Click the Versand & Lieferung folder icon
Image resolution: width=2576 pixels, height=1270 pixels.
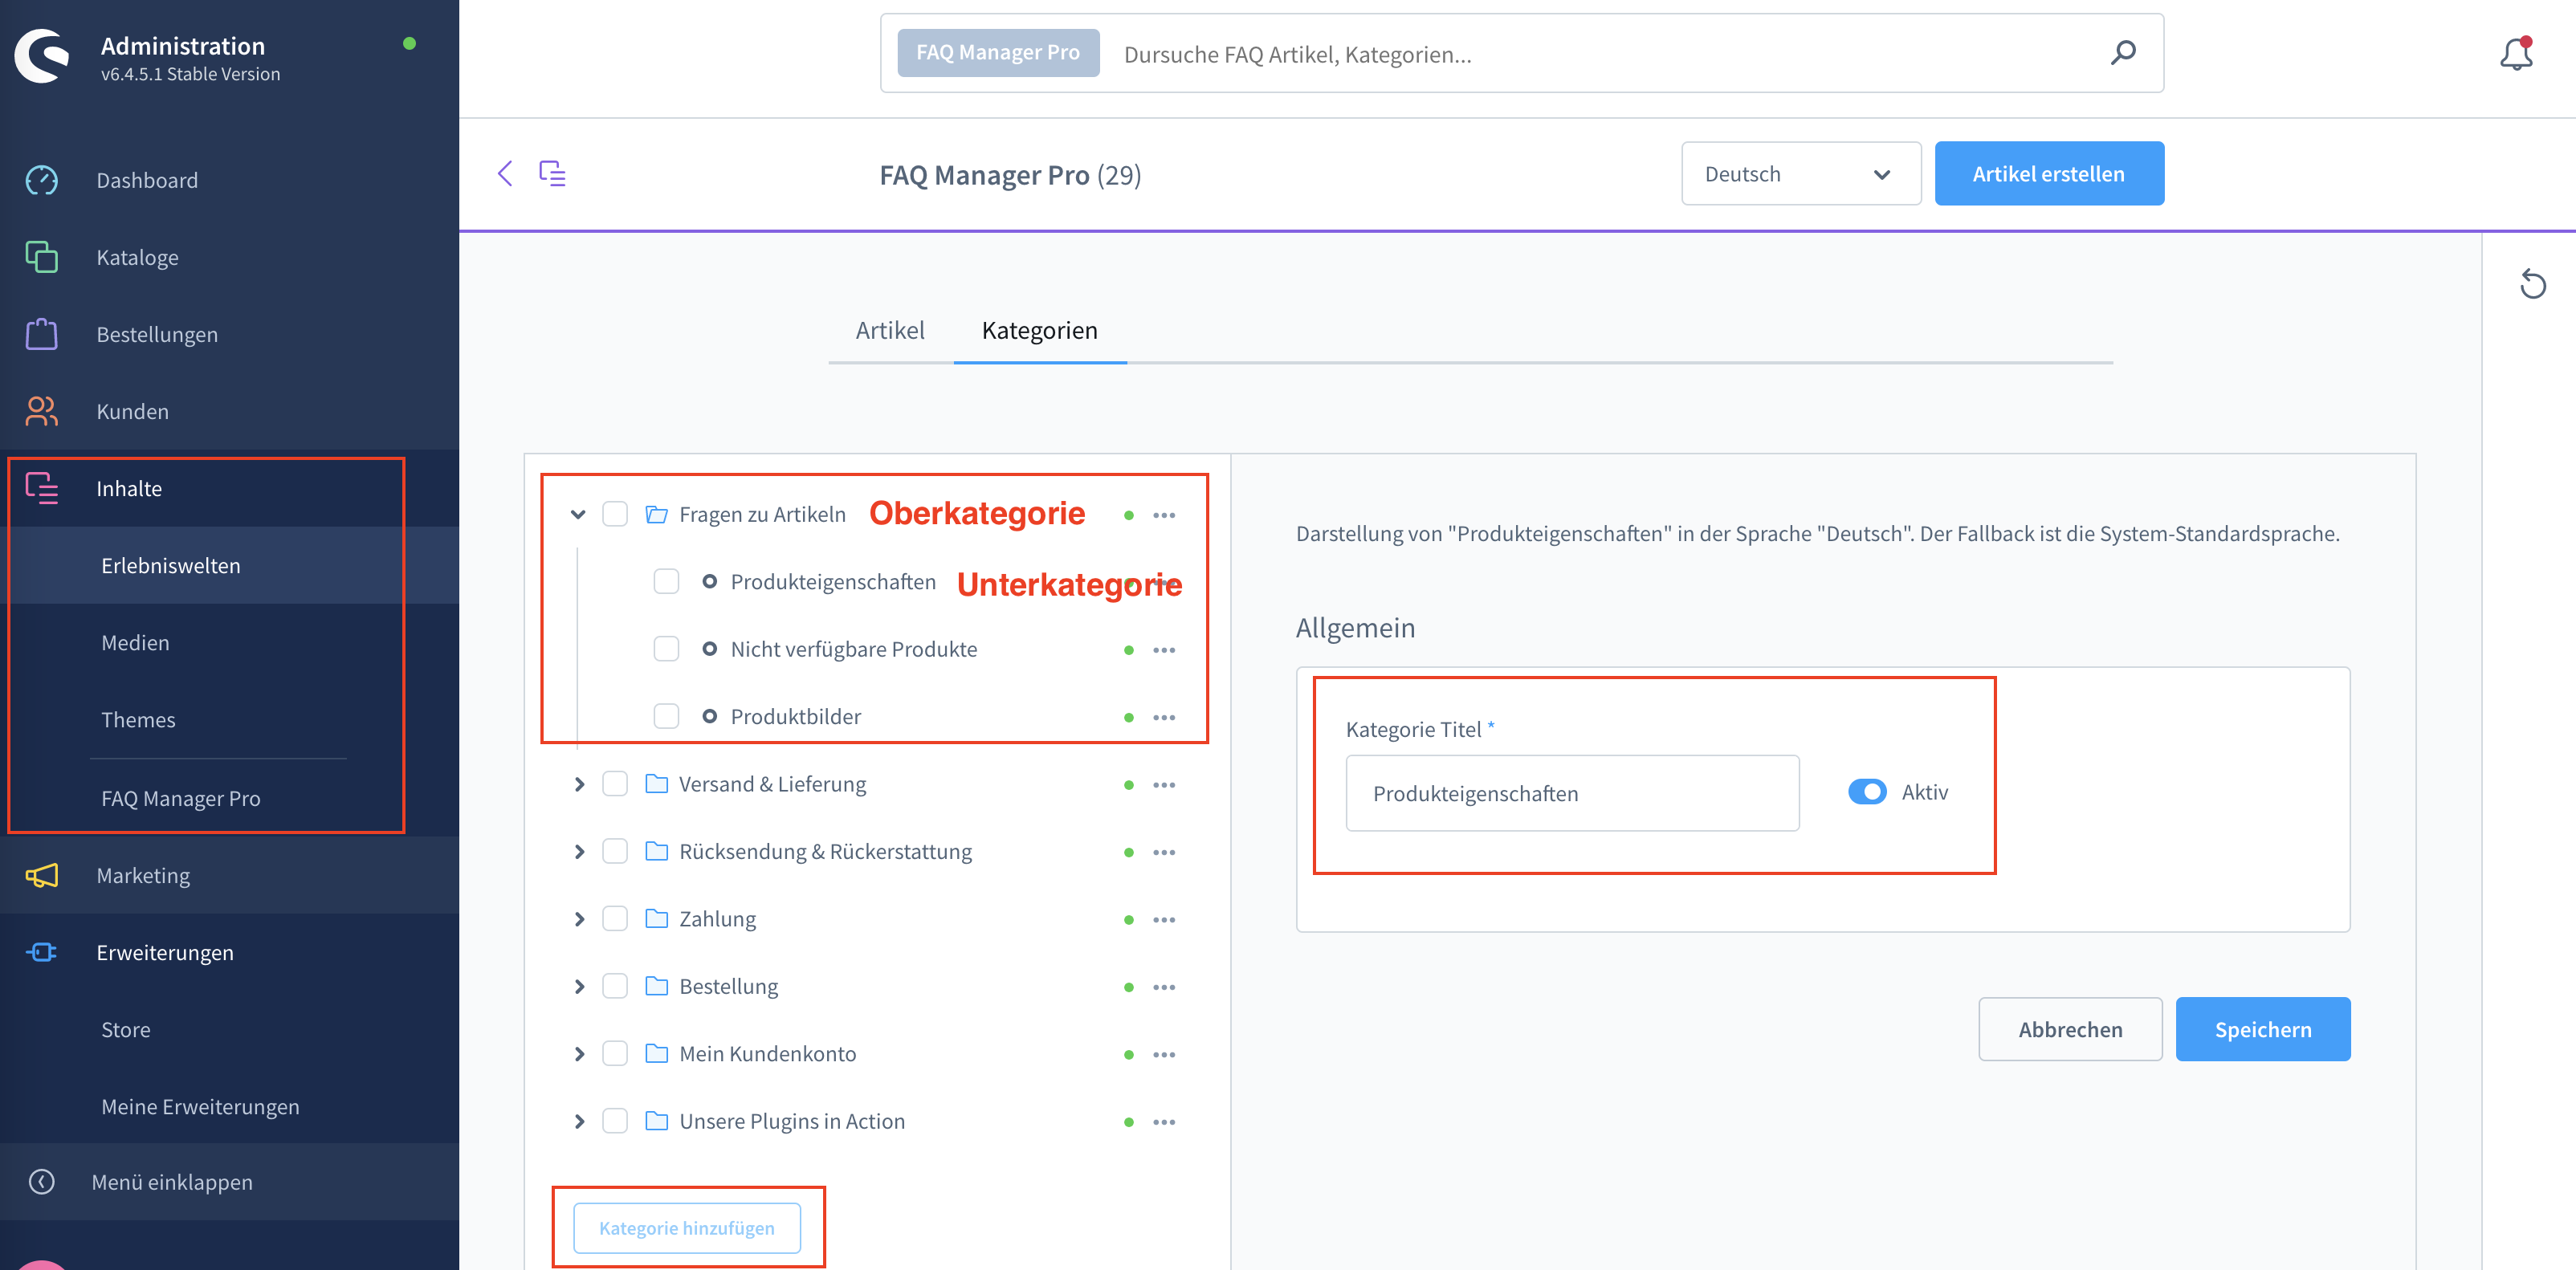(656, 783)
